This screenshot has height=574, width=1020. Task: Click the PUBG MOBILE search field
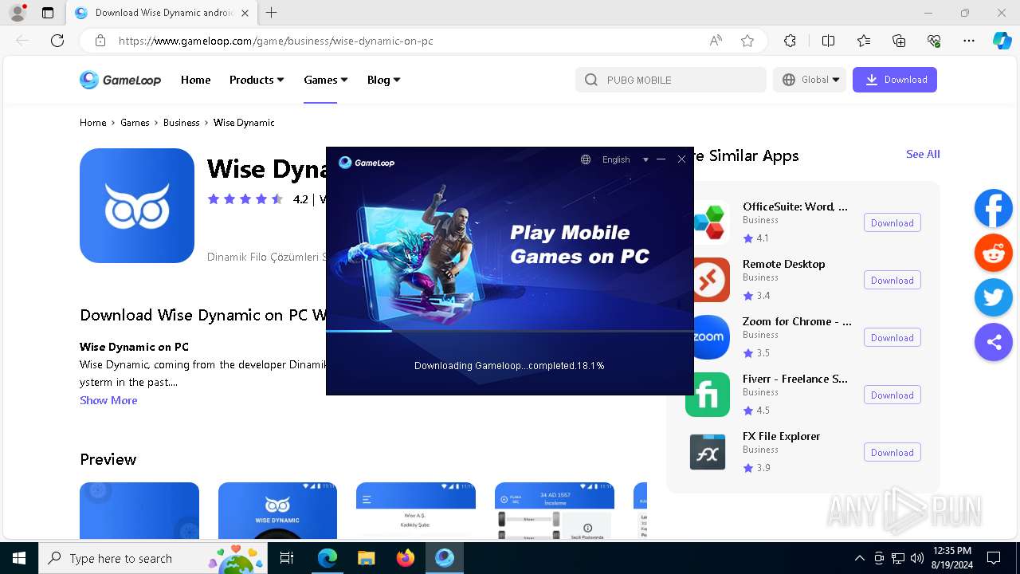[671, 80]
